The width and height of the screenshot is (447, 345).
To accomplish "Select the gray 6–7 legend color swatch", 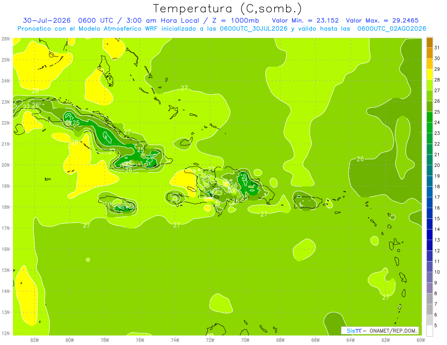I will click(429, 310).
